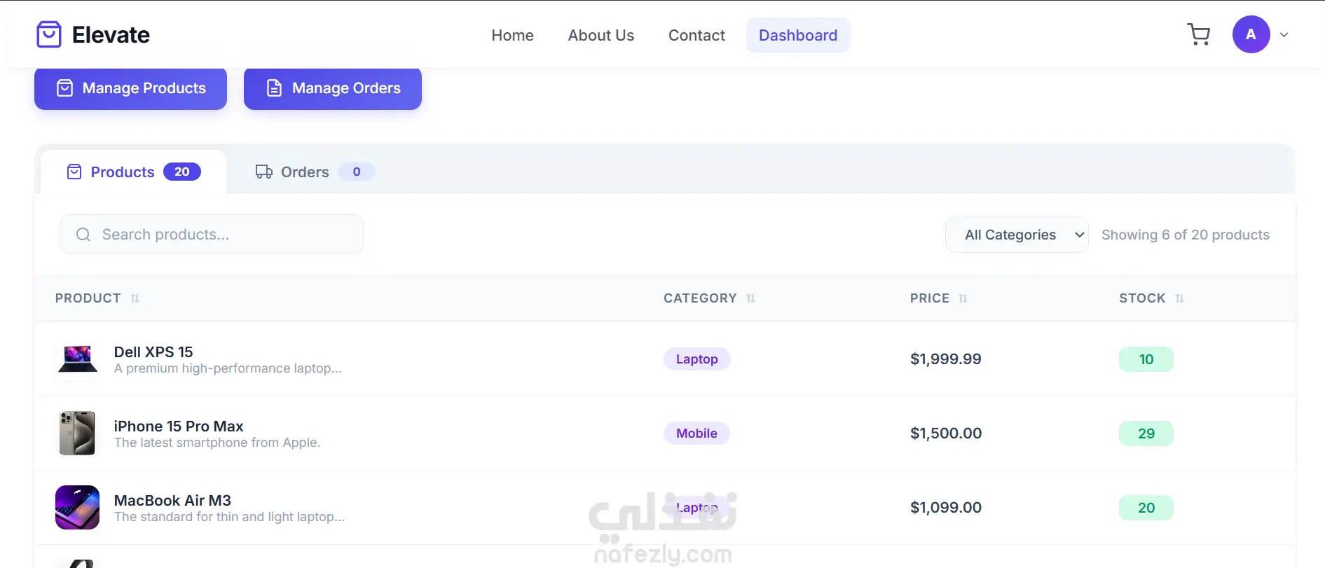
Task: Open the All Categories dropdown
Action: (1017, 235)
